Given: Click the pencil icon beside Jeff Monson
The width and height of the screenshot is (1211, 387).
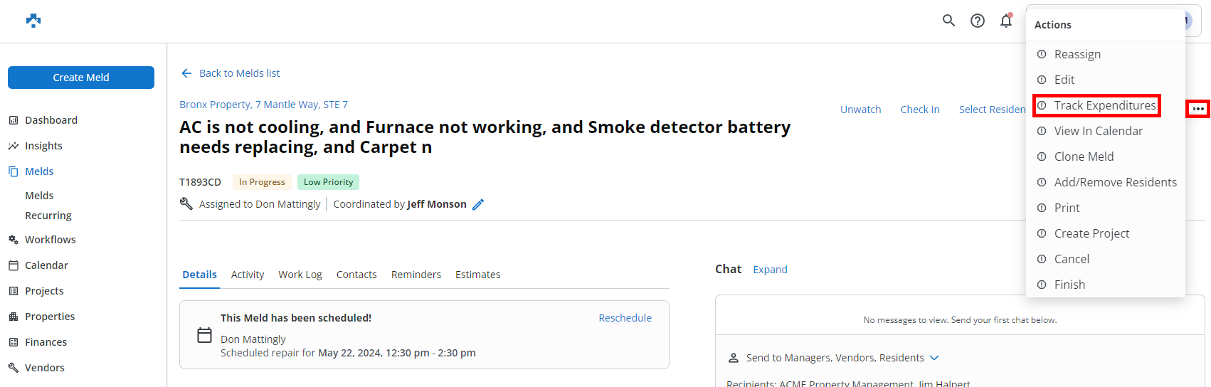Looking at the screenshot, I should pos(478,205).
